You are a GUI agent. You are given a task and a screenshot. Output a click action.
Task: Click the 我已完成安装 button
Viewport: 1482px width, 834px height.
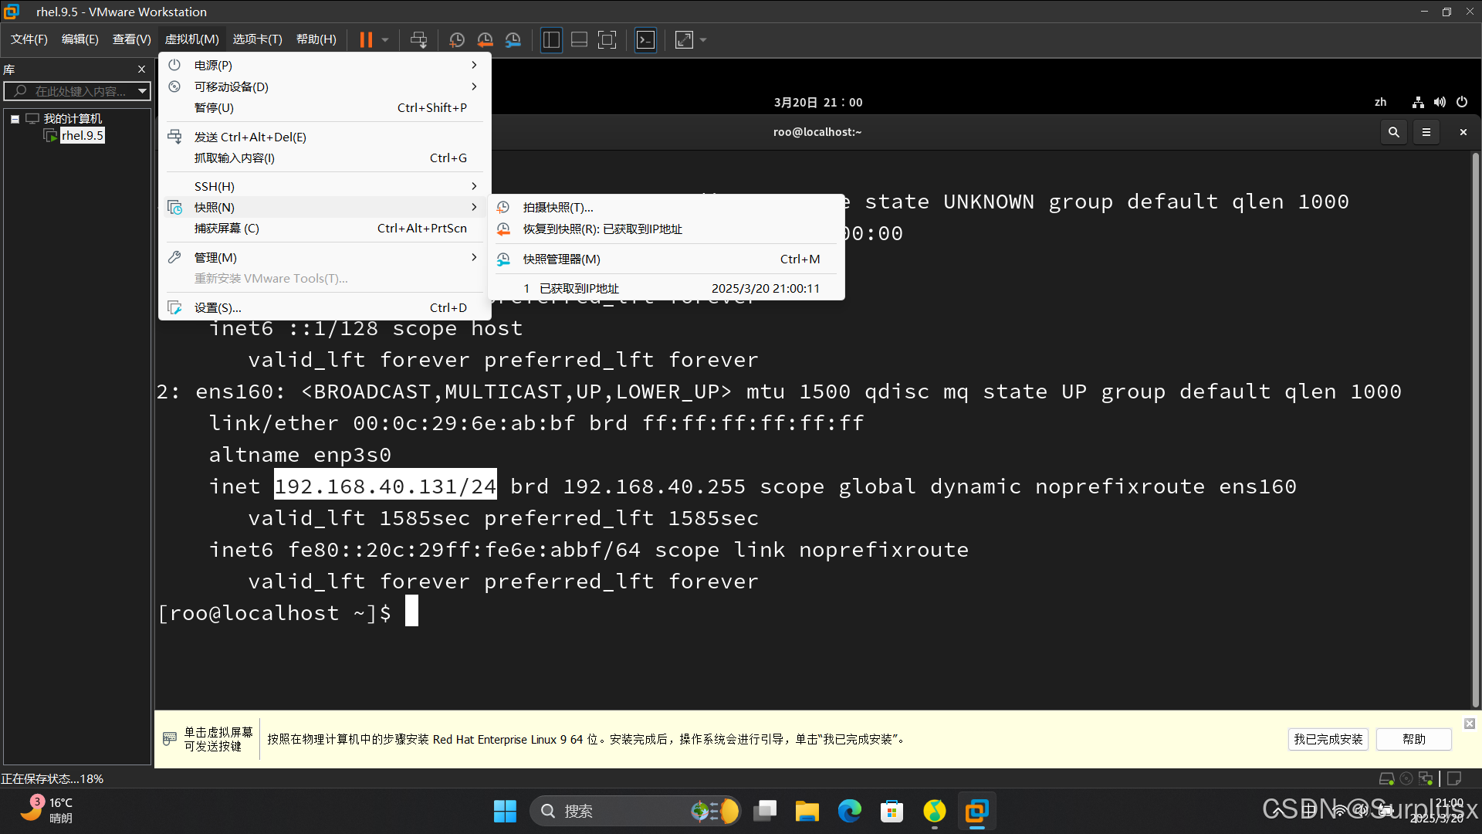1328,739
